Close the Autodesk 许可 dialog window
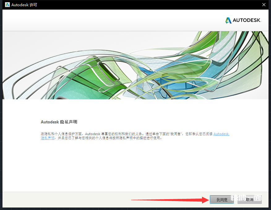 (x=264, y=5)
